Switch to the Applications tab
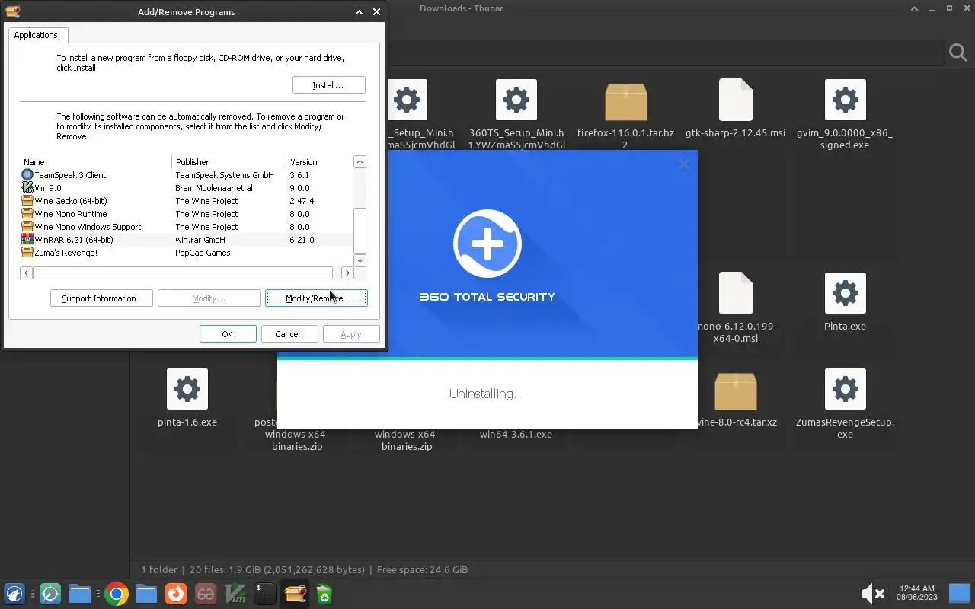This screenshot has width=975, height=609. click(36, 35)
